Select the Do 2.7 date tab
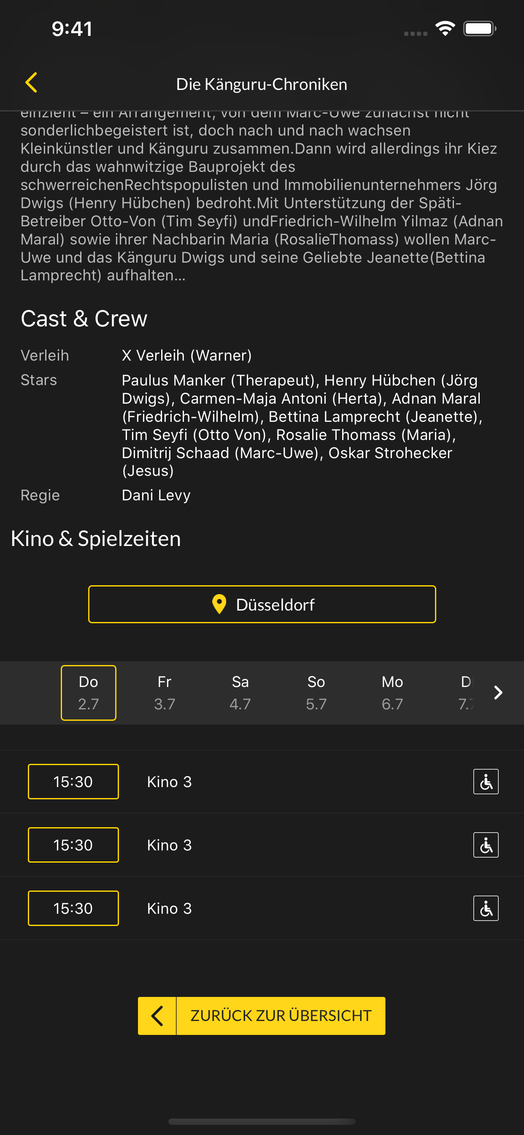524x1135 pixels. [89, 692]
